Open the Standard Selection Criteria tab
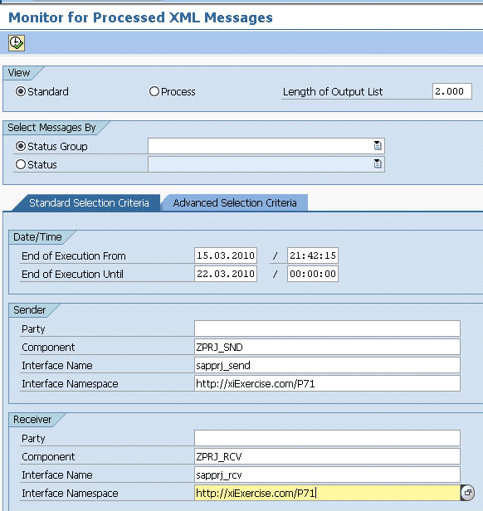This screenshot has height=511, width=483. tap(89, 202)
